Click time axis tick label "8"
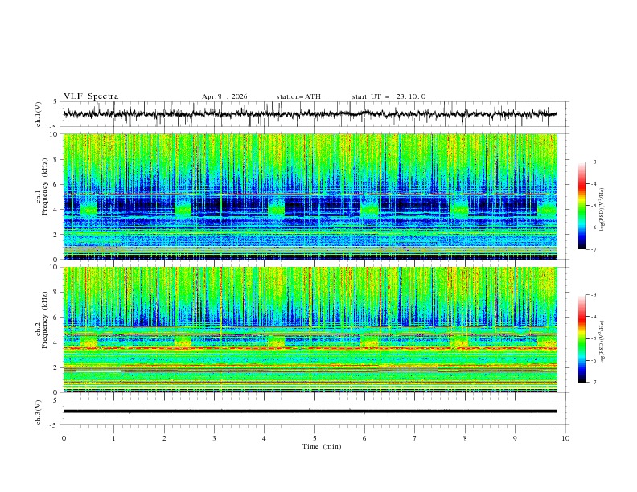 click(465, 438)
